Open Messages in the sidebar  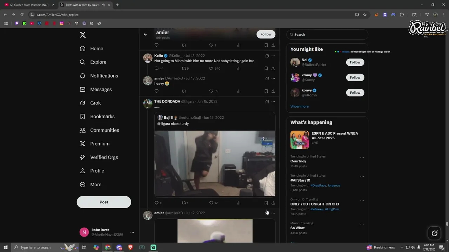(x=96, y=90)
